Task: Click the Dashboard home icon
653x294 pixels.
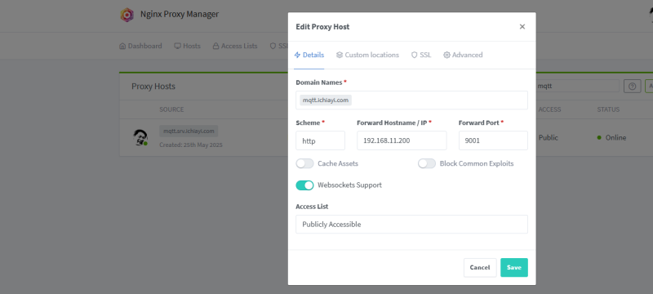Action: pos(122,46)
